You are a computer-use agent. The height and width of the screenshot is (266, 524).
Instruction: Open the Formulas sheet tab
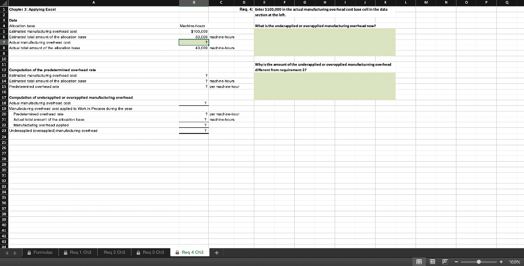click(x=40, y=252)
